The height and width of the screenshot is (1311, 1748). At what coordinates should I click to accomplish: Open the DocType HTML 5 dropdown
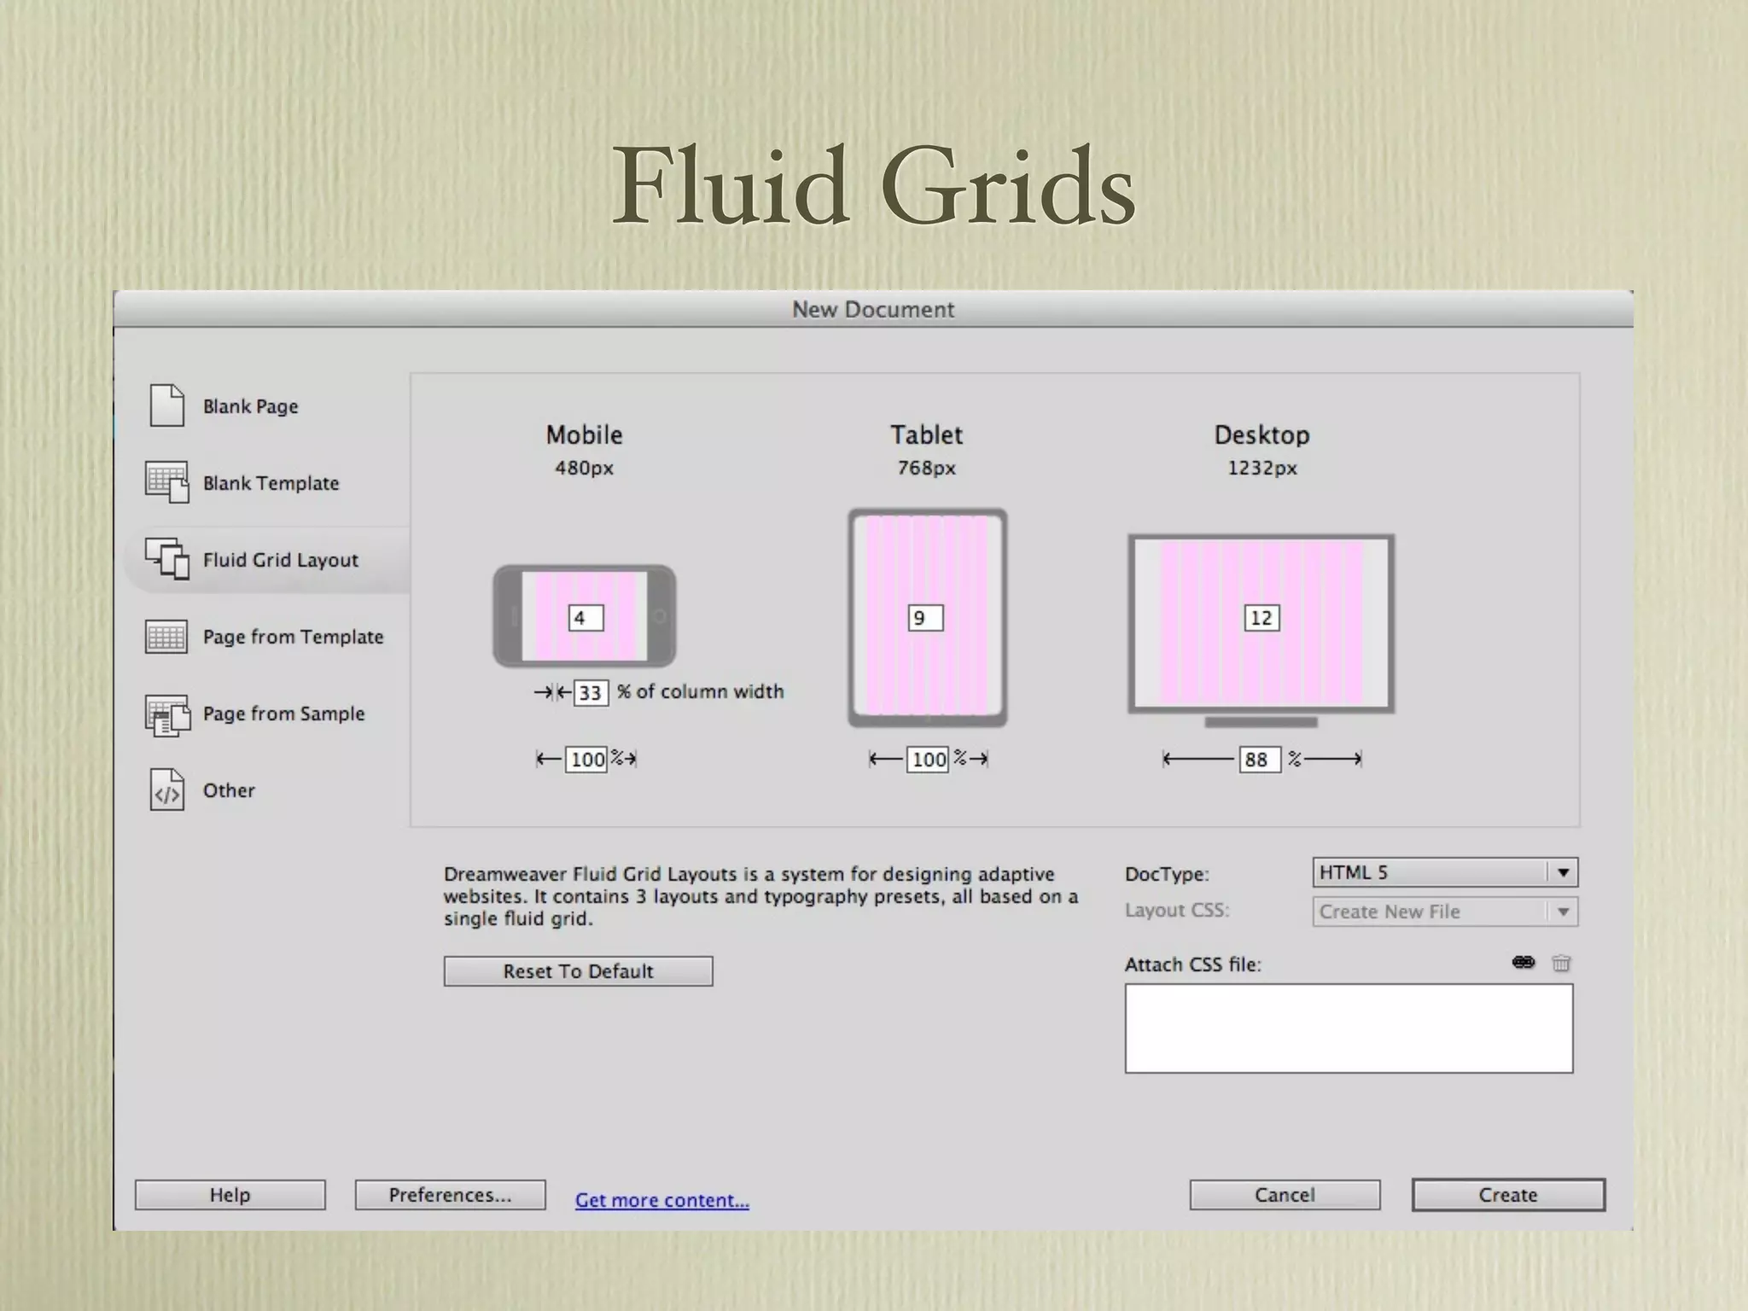[x=1445, y=872]
